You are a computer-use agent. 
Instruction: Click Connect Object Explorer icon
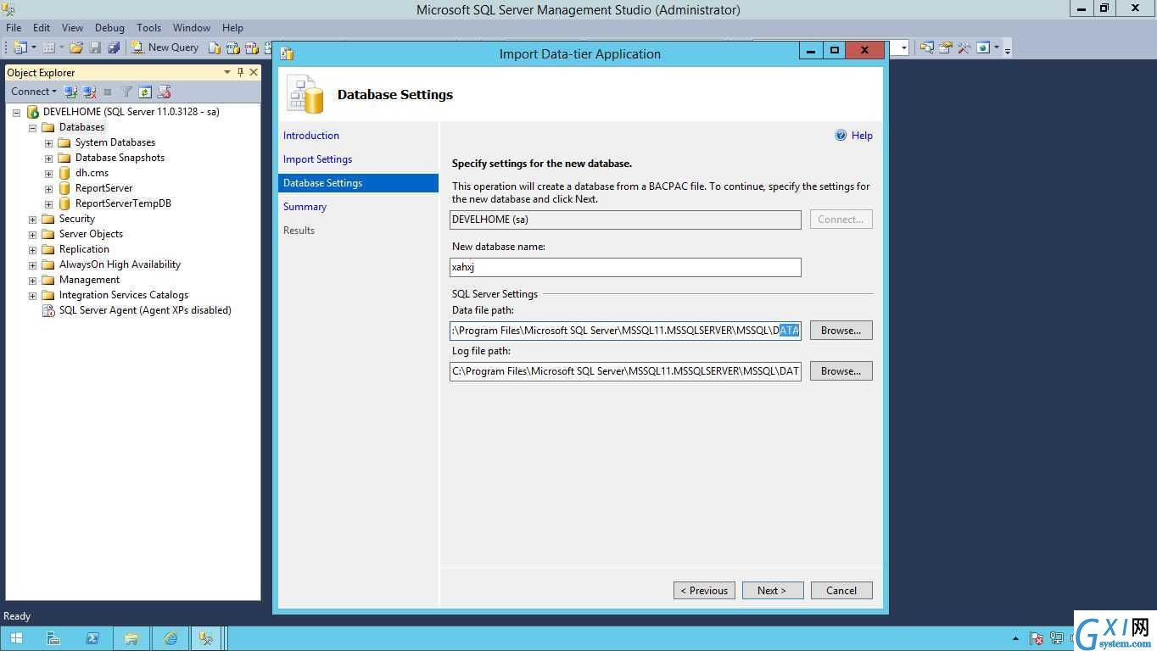[71, 92]
